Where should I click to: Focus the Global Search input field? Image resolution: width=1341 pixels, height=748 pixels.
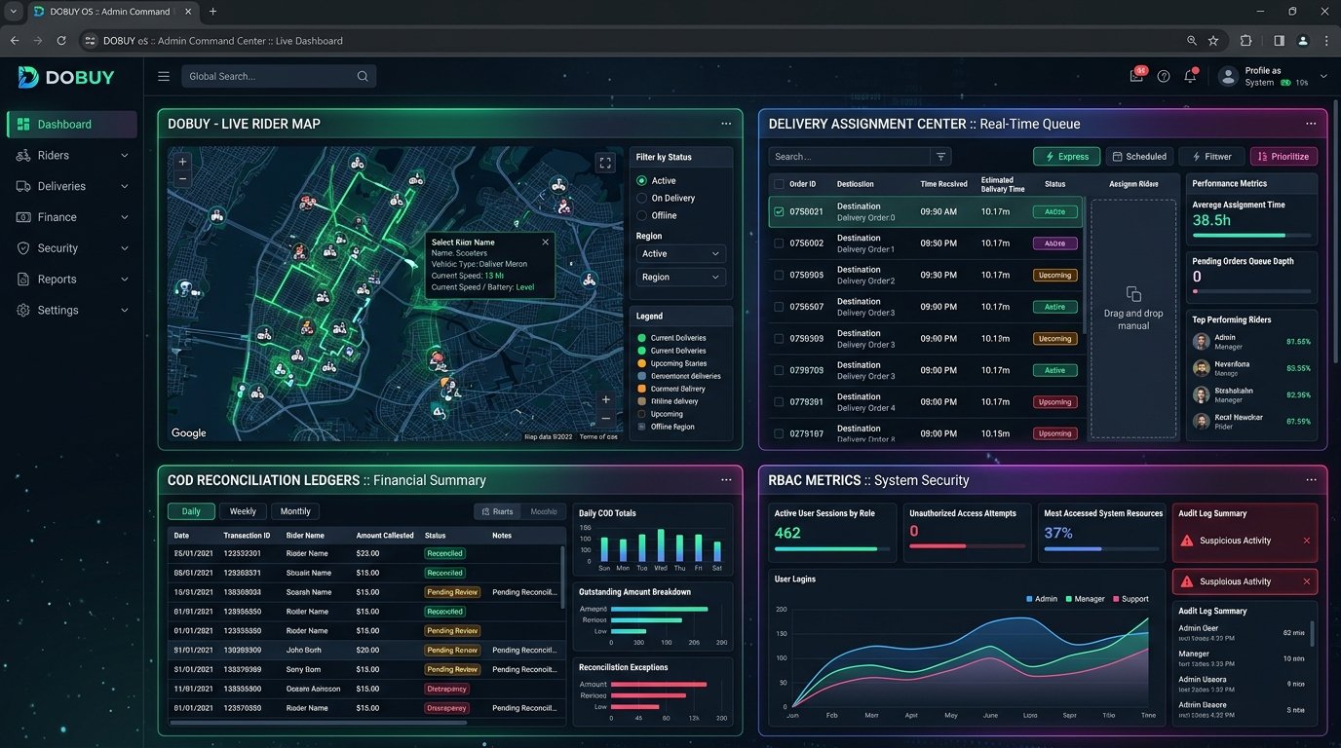point(279,76)
